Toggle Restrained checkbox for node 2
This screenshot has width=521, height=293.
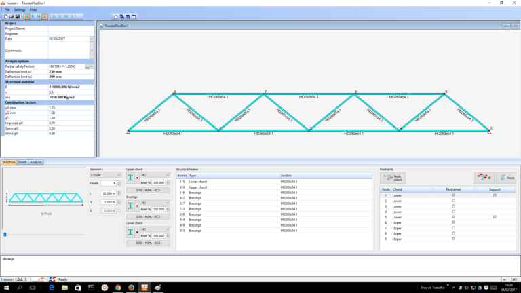[453, 201]
